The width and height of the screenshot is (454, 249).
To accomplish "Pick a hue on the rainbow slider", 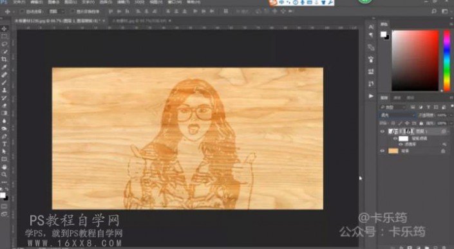I will [x=447, y=60].
